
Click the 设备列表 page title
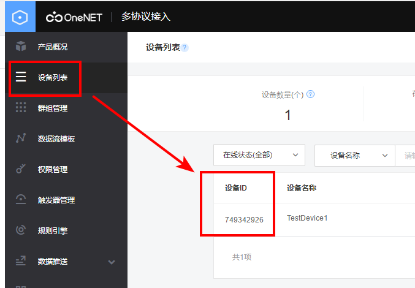(163, 48)
